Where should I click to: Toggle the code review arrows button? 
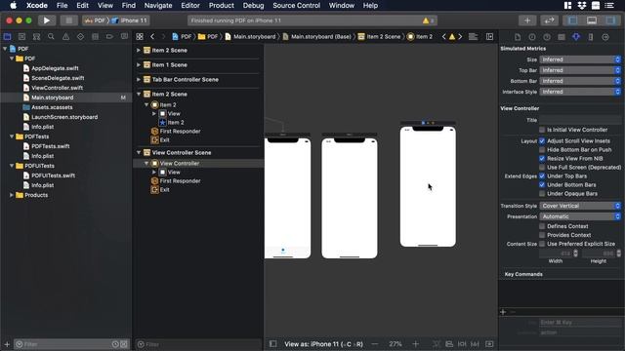coord(549,20)
